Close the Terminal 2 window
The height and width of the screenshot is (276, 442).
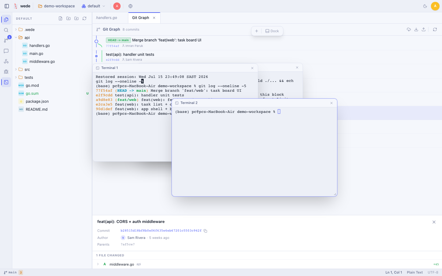click(331, 103)
